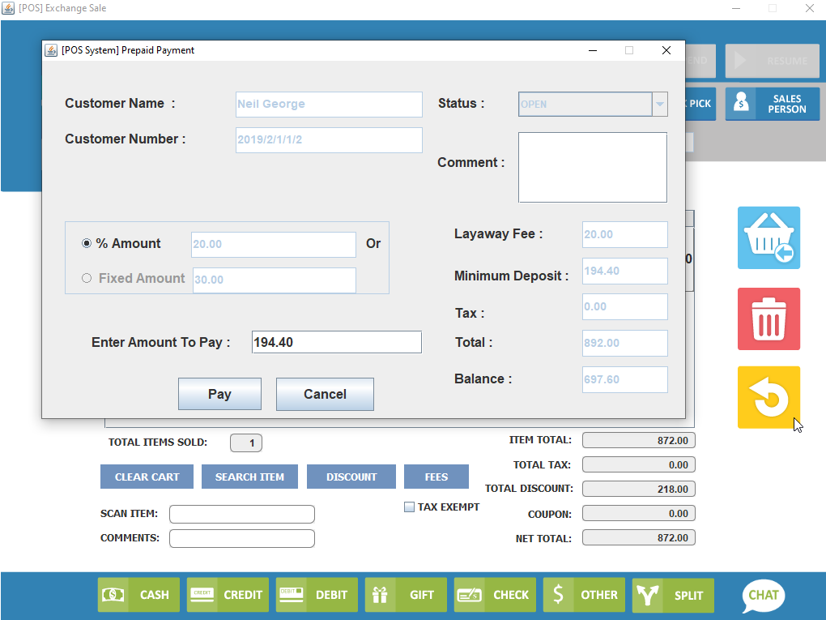Click the Resume button in the POS window

tap(773, 61)
